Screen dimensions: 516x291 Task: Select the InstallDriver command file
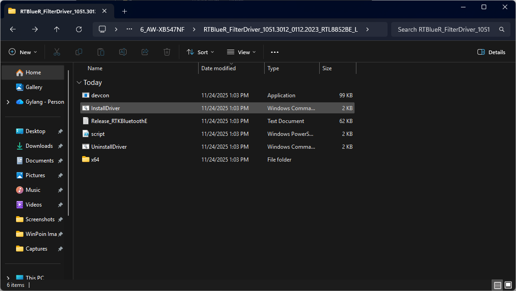coord(105,108)
